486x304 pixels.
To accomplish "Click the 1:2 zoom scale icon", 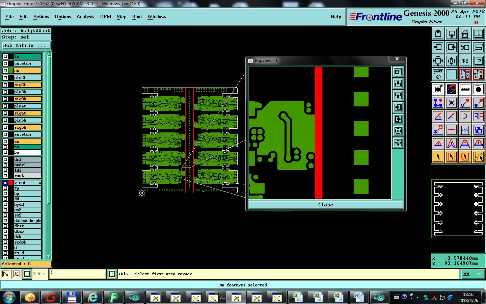I will (x=465, y=61).
